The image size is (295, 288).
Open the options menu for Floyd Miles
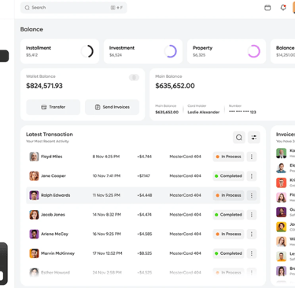[252, 157]
